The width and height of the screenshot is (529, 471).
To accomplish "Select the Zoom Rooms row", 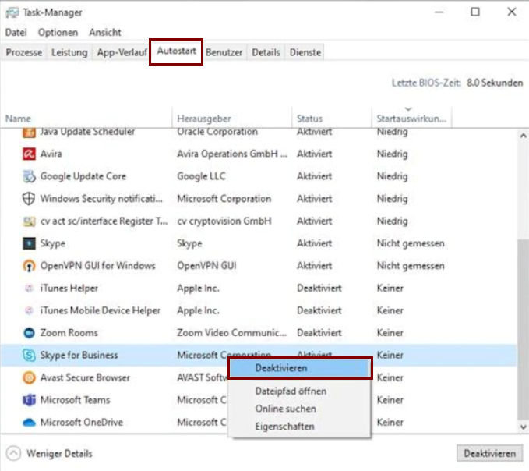I will (x=259, y=333).
